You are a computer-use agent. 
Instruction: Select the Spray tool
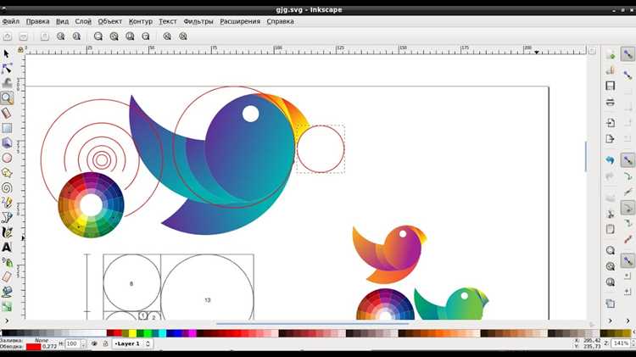(x=7, y=262)
